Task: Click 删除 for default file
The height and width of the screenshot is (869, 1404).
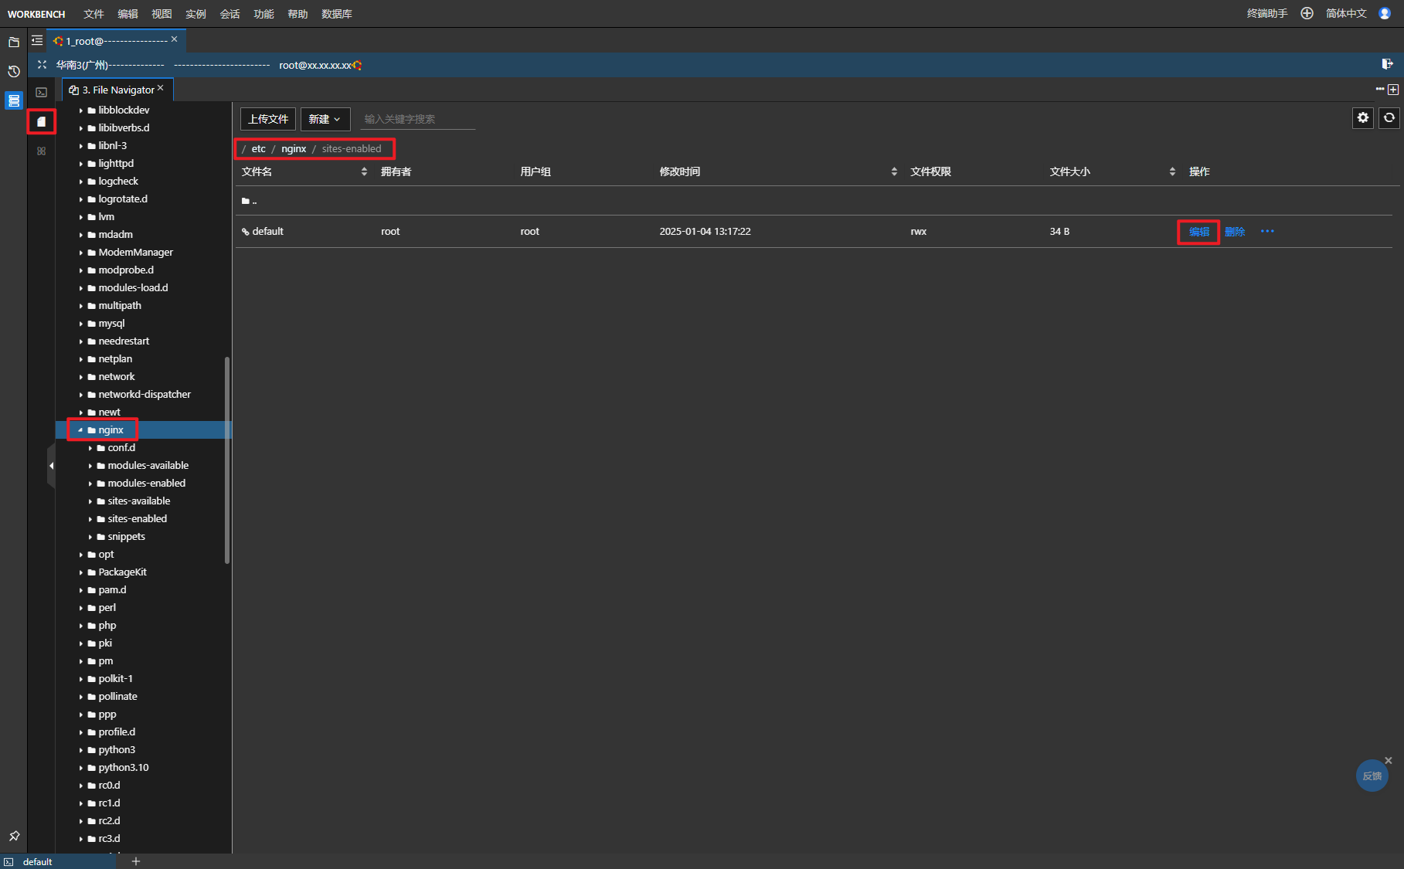Action: point(1235,232)
